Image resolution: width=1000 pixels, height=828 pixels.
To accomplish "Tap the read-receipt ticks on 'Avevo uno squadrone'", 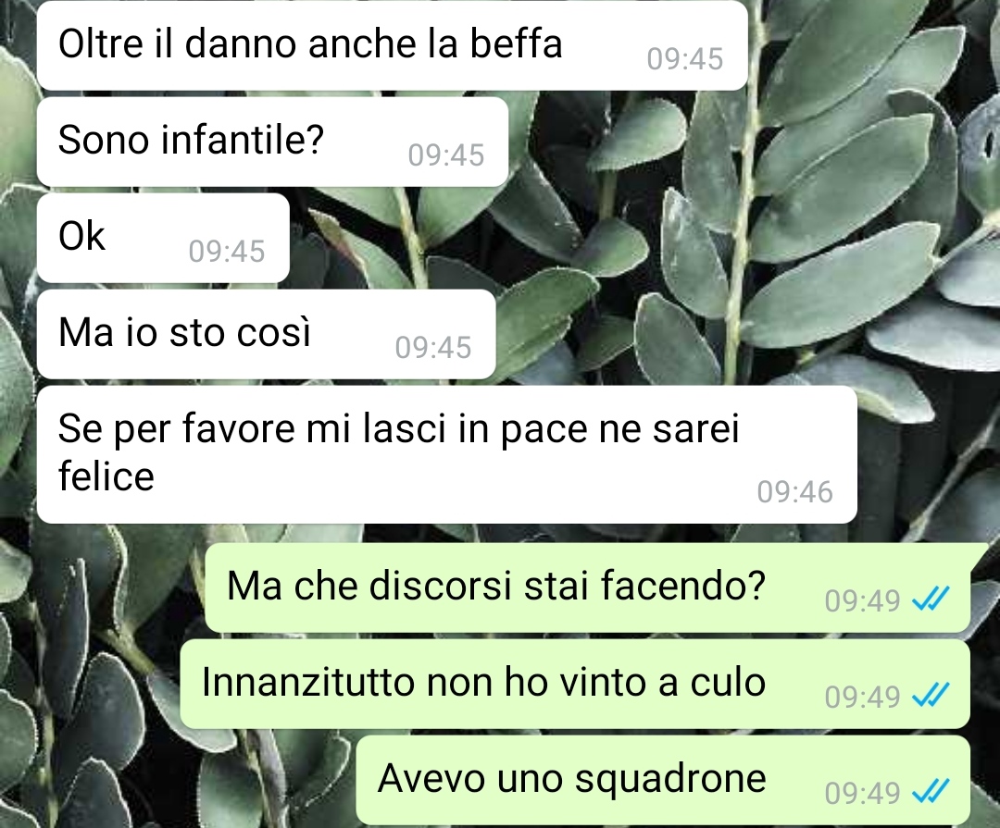I will pyautogui.click(x=931, y=792).
